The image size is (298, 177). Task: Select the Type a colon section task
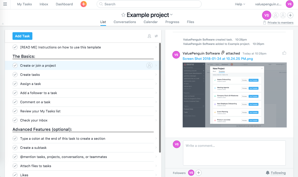[83, 138]
